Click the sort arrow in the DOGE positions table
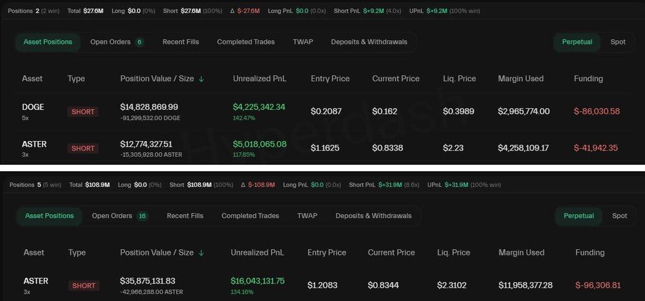This screenshot has height=301, width=645. click(201, 79)
